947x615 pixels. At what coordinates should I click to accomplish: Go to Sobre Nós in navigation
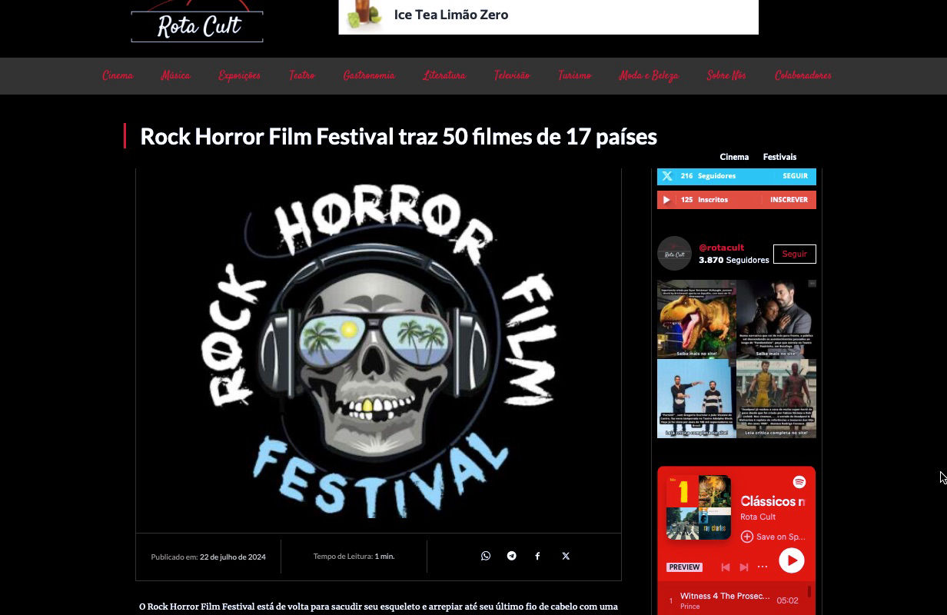coord(726,75)
